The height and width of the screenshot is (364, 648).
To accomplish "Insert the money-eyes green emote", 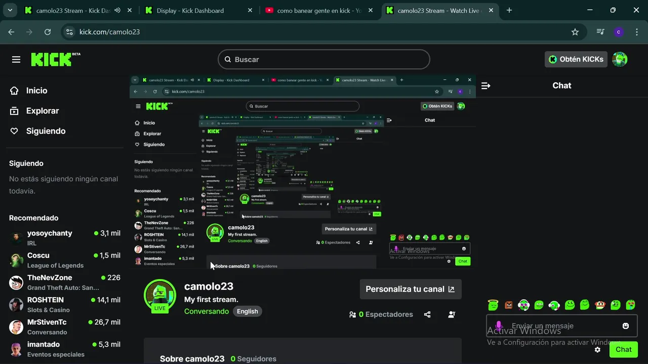I will point(616,305).
